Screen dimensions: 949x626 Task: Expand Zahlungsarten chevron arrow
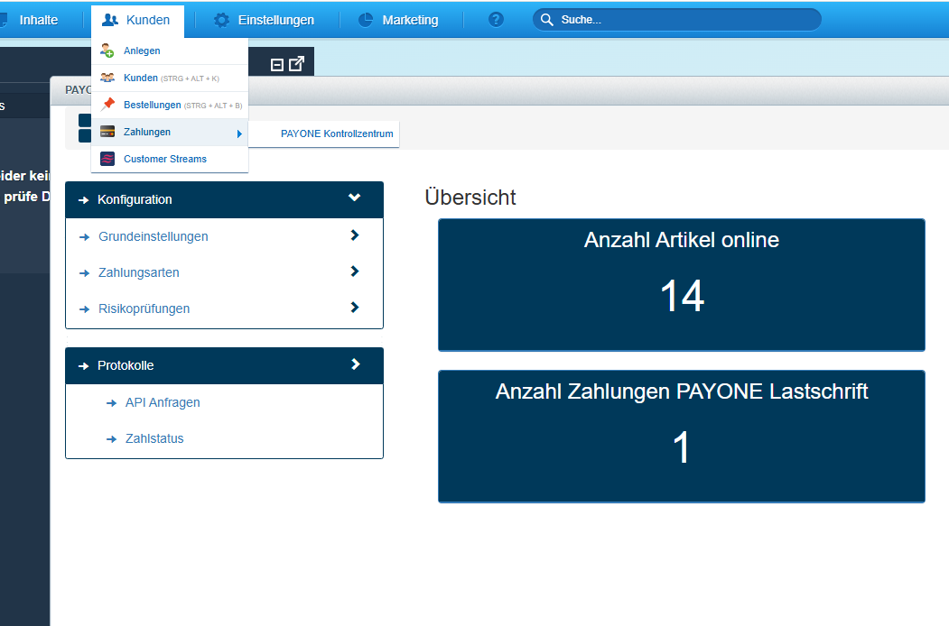coord(355,272)
